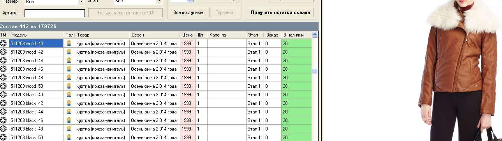This screenshot has height=141, width=502.
Task: Sort the table by the Цена column header
Action: click(188, 35)
